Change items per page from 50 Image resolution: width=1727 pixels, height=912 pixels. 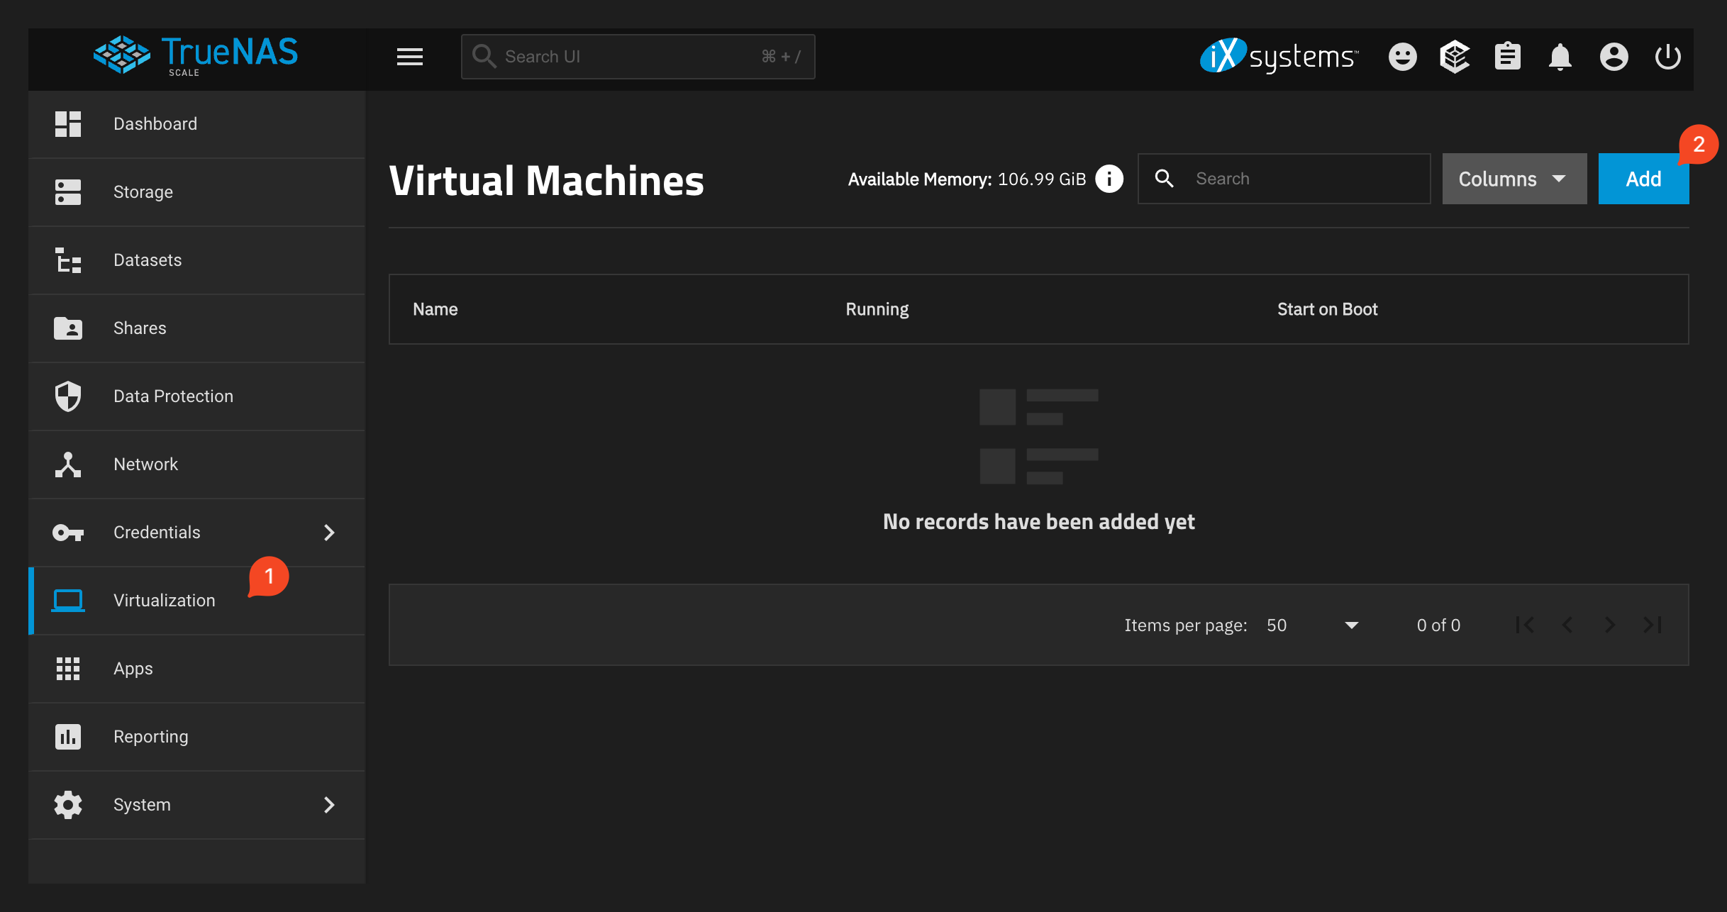(x=1311, y=625)
